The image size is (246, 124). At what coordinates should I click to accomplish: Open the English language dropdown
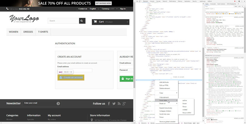(x=94, y=9)
